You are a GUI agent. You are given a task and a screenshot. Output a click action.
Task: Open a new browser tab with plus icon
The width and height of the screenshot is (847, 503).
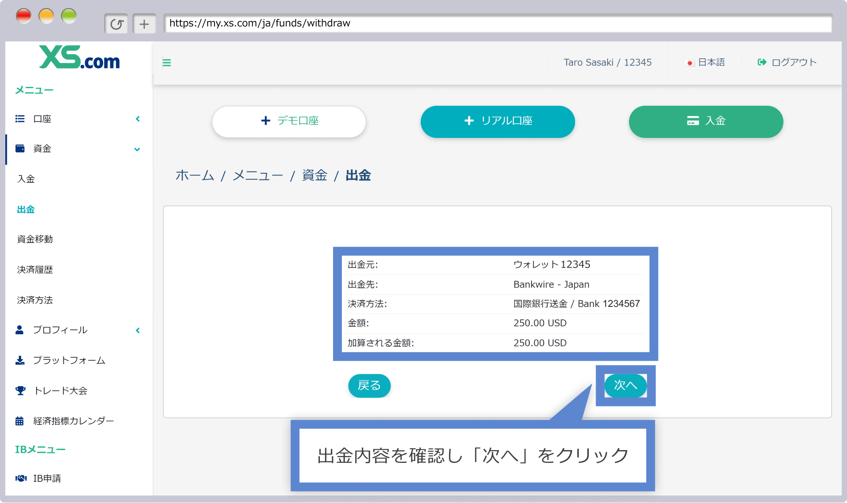point(144,24)
